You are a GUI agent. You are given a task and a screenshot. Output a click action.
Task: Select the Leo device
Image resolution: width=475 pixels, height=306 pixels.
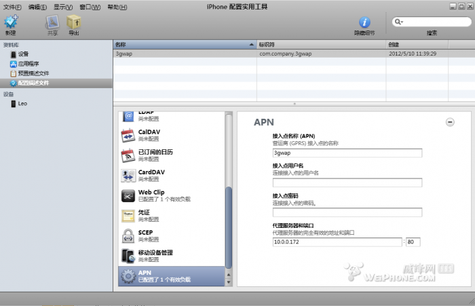[x=19, y=104]
